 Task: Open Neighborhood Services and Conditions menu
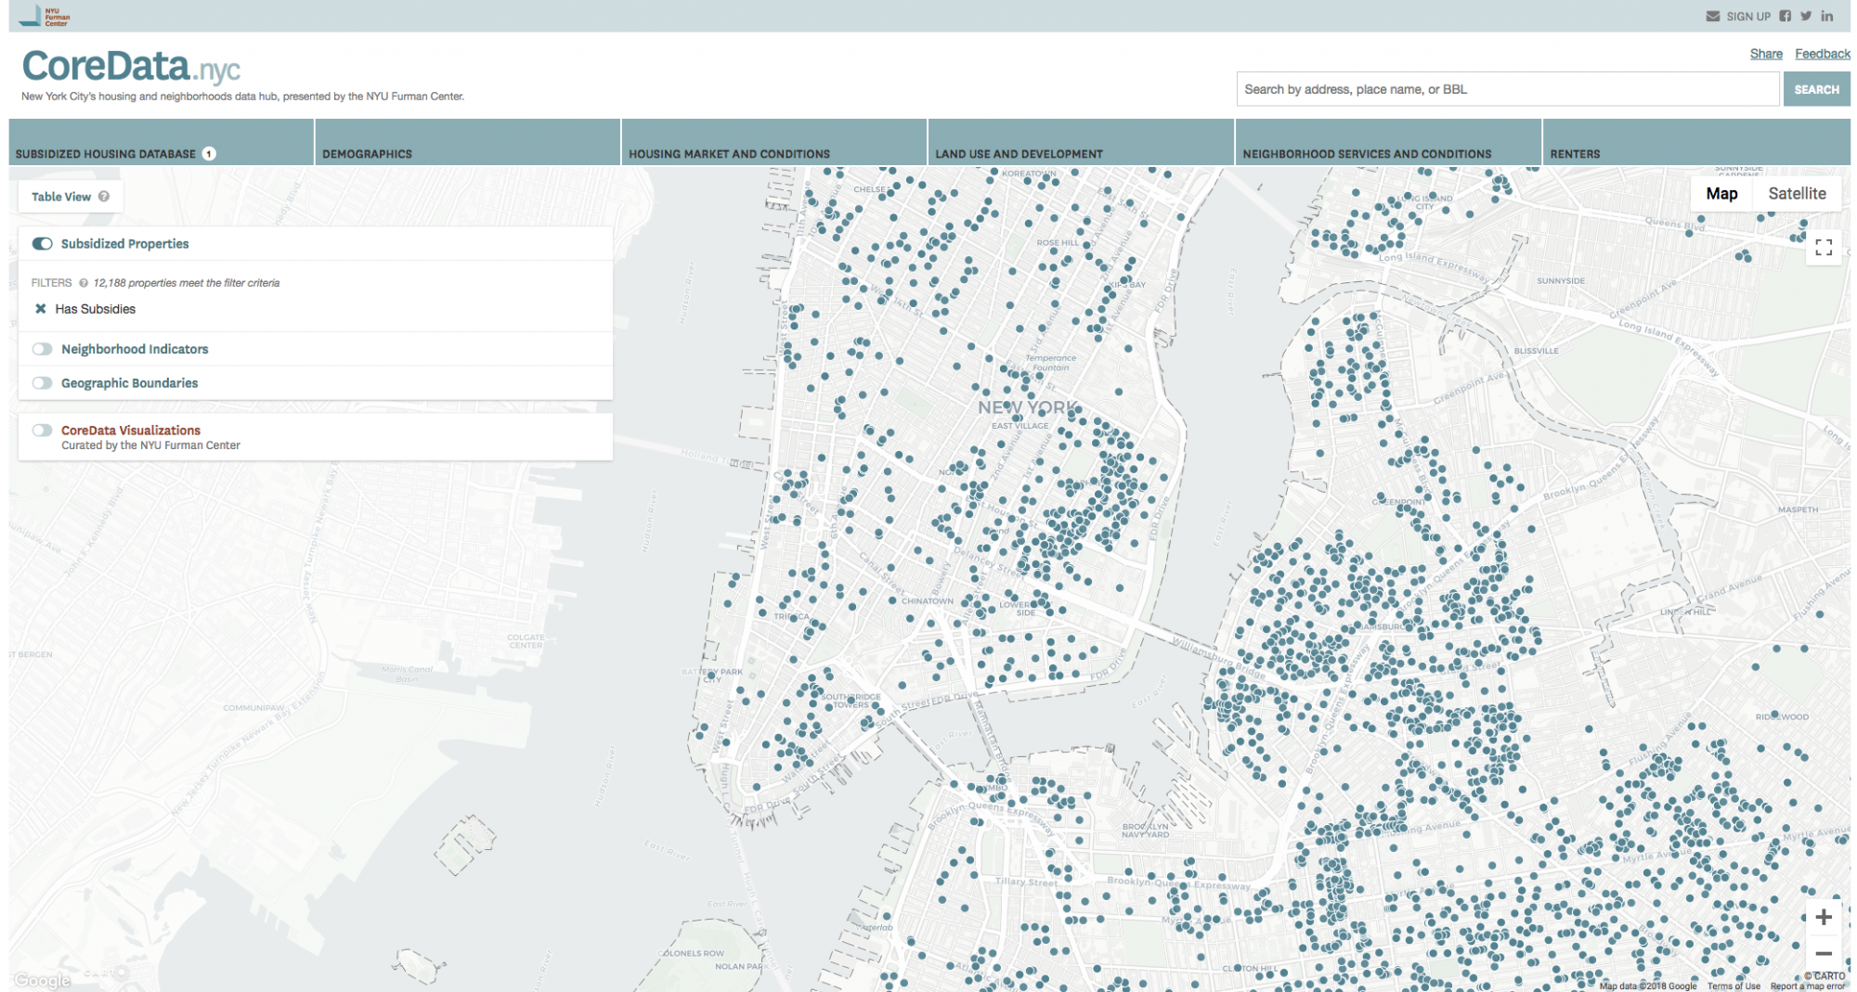coord(1388,142)
